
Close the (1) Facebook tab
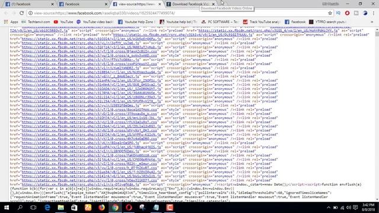(53, 4)
